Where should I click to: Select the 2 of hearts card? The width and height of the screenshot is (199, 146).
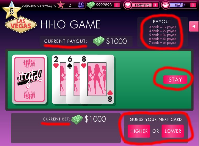pyautogui.click(x=59, y=79)
